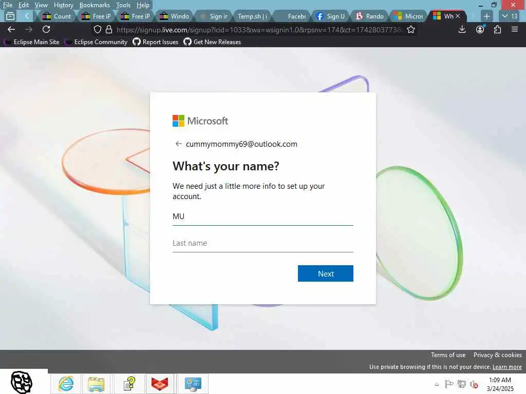Screen dimensions: 526x394
Task: Go back using the browser back arrow
Action: [11, 29]
